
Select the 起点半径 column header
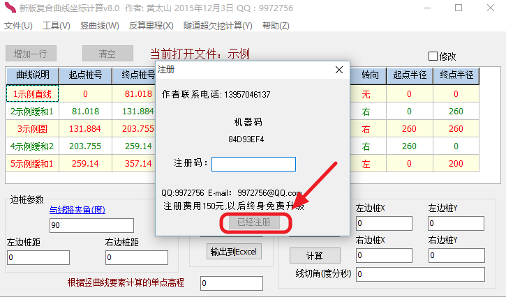(x=410, y=76)
